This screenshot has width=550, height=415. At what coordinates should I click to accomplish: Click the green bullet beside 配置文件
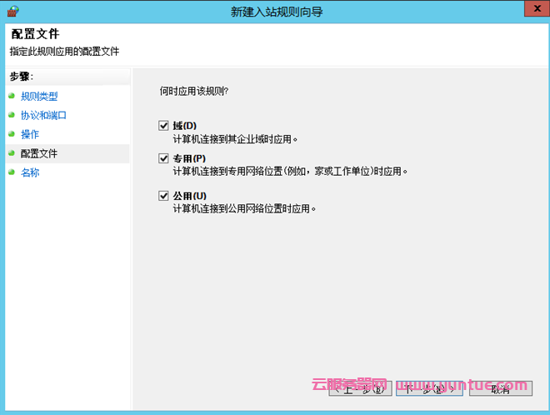coord(12,153)
